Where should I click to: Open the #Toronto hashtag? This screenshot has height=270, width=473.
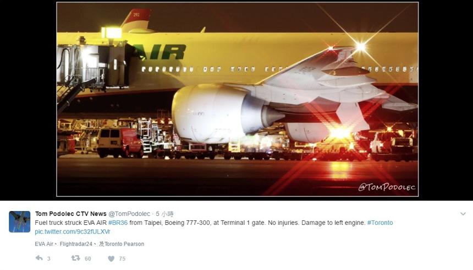380,223
